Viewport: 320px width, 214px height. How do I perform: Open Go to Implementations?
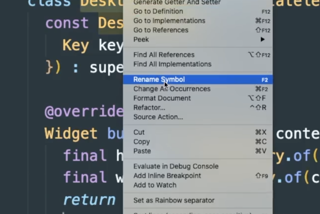click(x=197, y=21)
